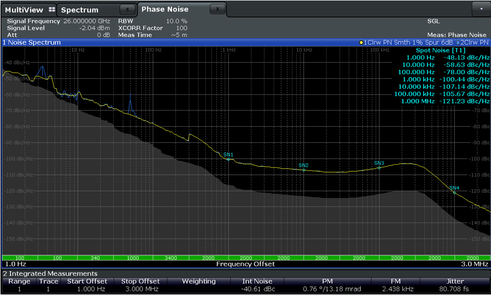Click the Frequency Offset axis label

(245, 264)
